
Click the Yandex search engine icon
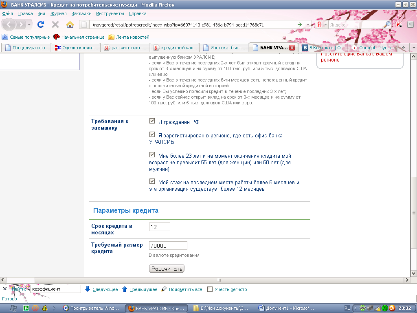(x=319, y=24)
